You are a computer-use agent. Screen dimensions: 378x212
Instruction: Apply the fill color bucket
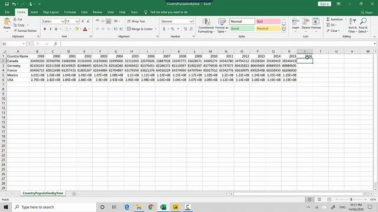pos(77,29)
